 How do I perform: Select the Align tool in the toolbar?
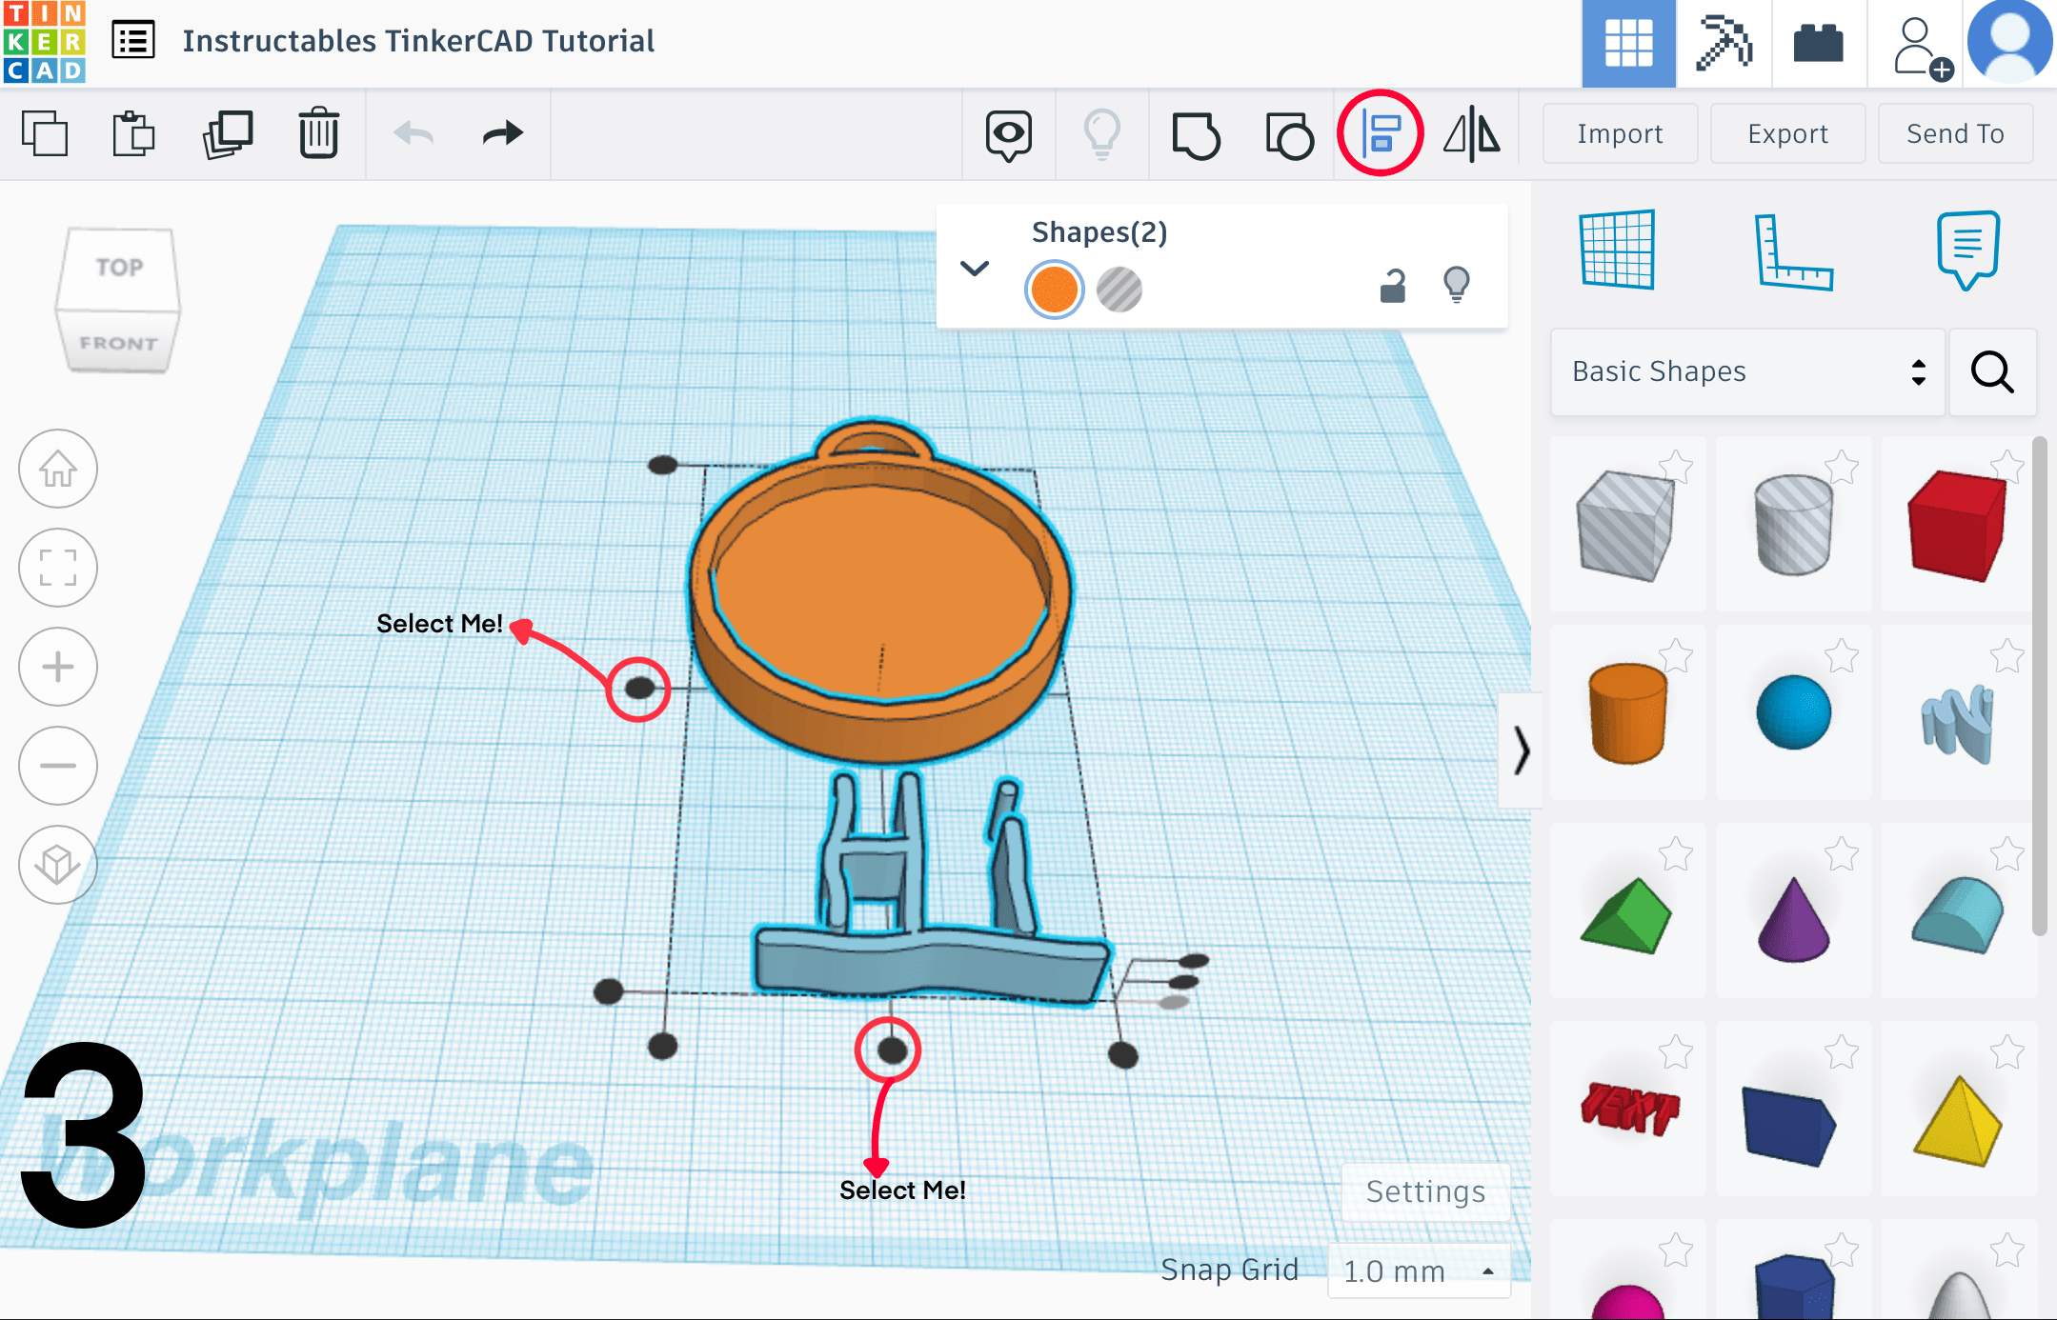click(1381, 133)
